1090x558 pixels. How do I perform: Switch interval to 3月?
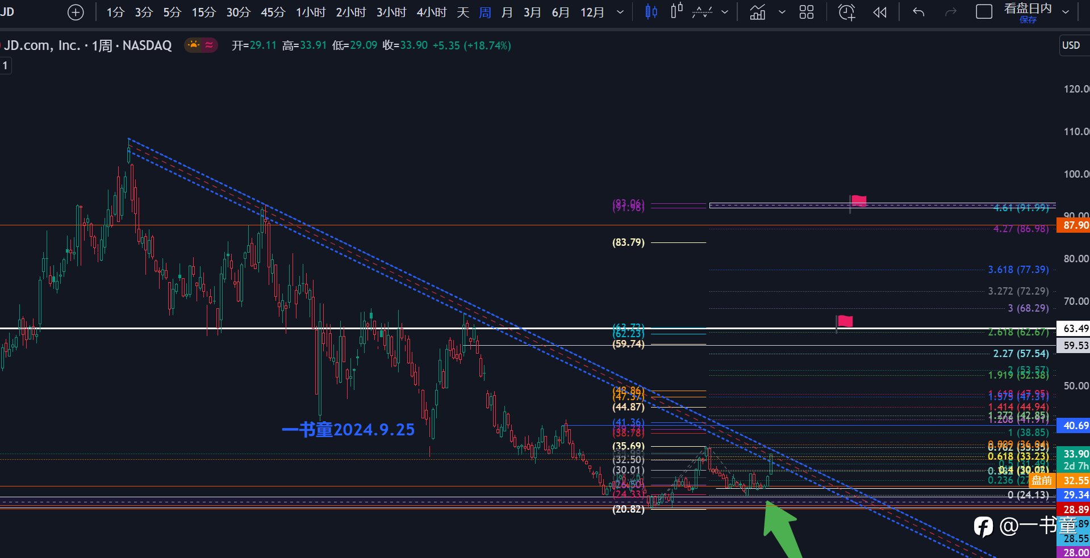(532, 12)
